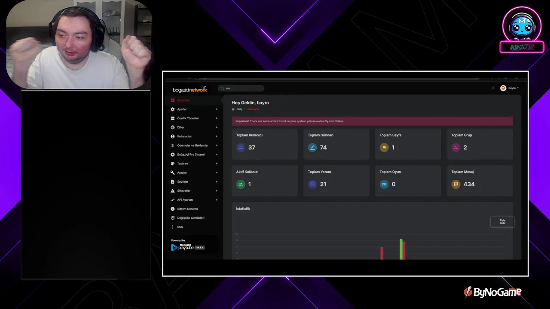Click the Toplam Gönderi pencil icon

[x=312, y=148]
